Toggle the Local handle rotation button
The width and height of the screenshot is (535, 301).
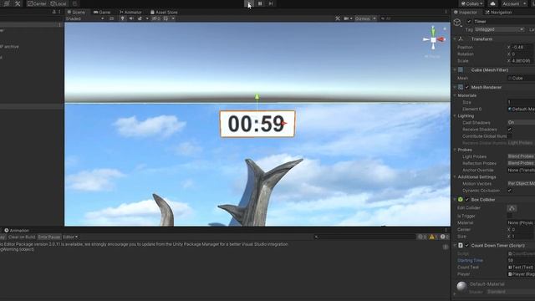tap(59, 3)
